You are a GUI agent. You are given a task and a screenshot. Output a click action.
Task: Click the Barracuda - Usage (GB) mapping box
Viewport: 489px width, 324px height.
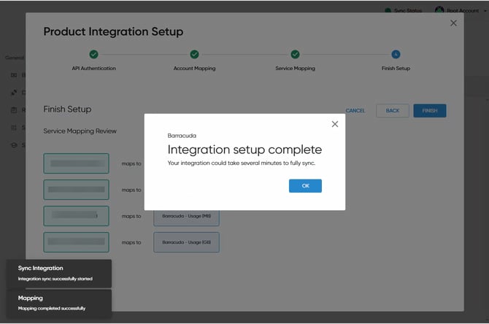coord(186,242)
